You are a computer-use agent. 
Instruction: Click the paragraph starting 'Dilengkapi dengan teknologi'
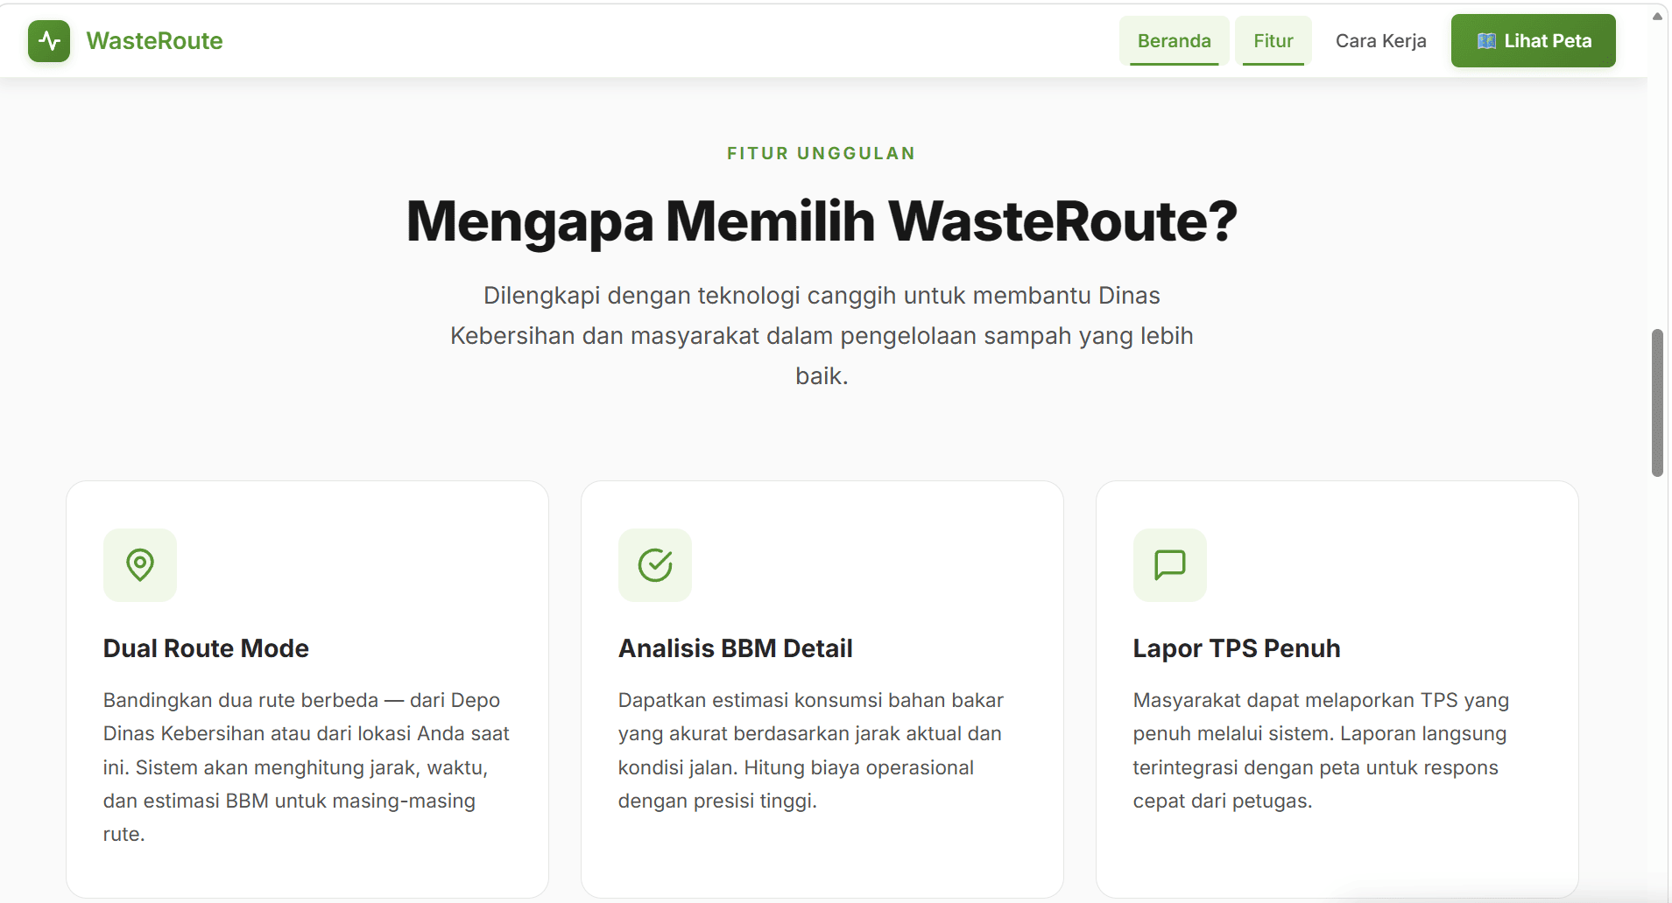[822, 336]
